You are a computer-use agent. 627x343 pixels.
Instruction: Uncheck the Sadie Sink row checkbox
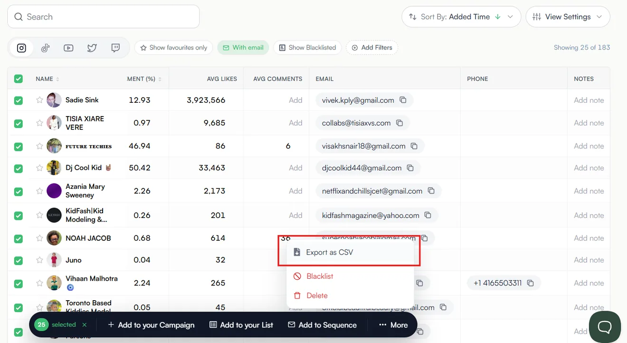point(18,100)
